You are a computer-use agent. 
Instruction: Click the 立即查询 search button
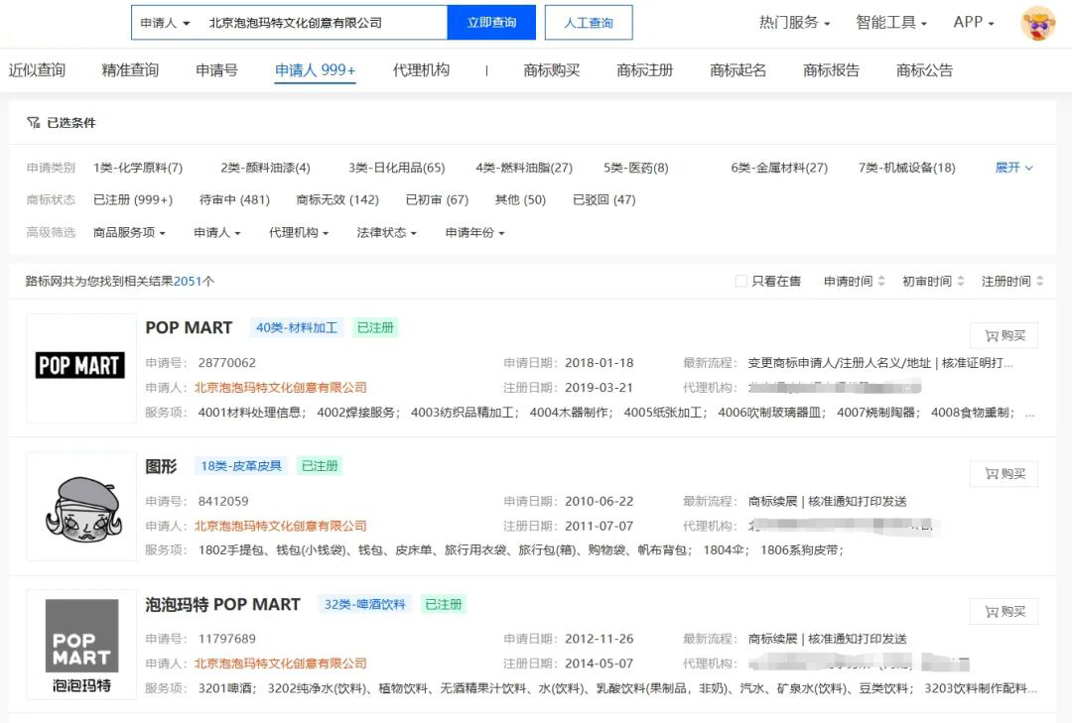[x=491, y=23]
